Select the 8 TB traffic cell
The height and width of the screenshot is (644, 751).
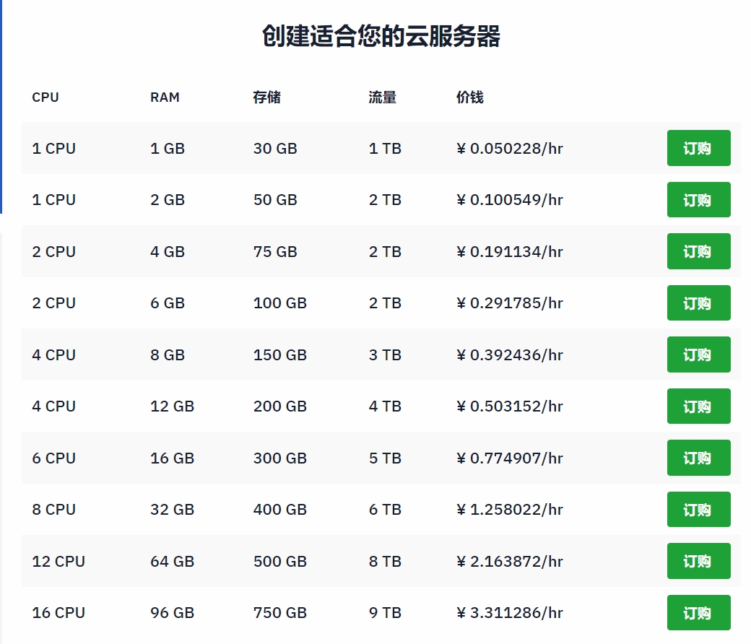click(x=385, y=561)
